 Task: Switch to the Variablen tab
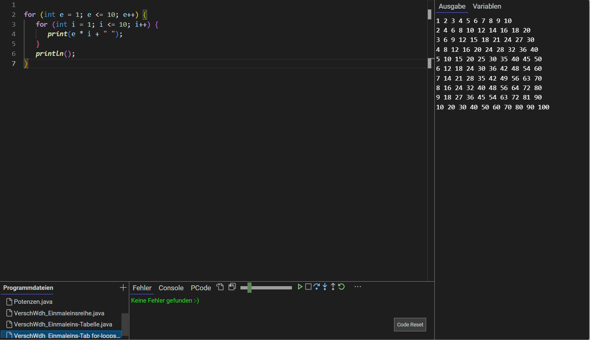point(487,7)
